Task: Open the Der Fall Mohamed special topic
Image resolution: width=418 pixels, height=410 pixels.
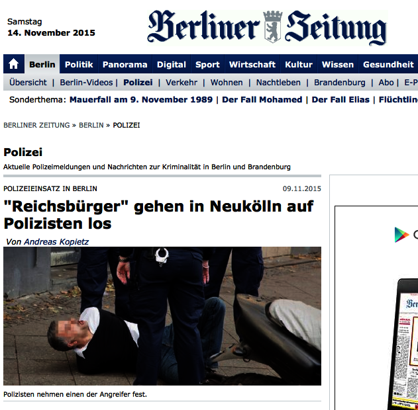Action: click(x=262, y=99)
